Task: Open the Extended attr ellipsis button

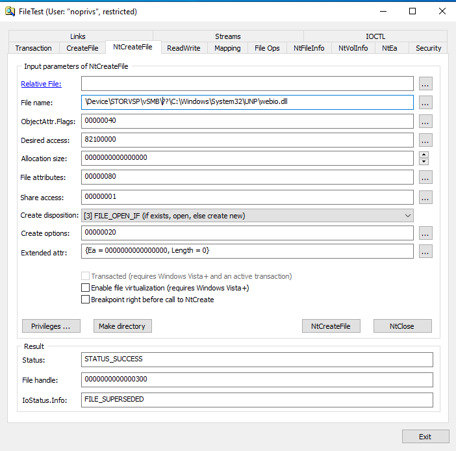Action: (425, 251)
